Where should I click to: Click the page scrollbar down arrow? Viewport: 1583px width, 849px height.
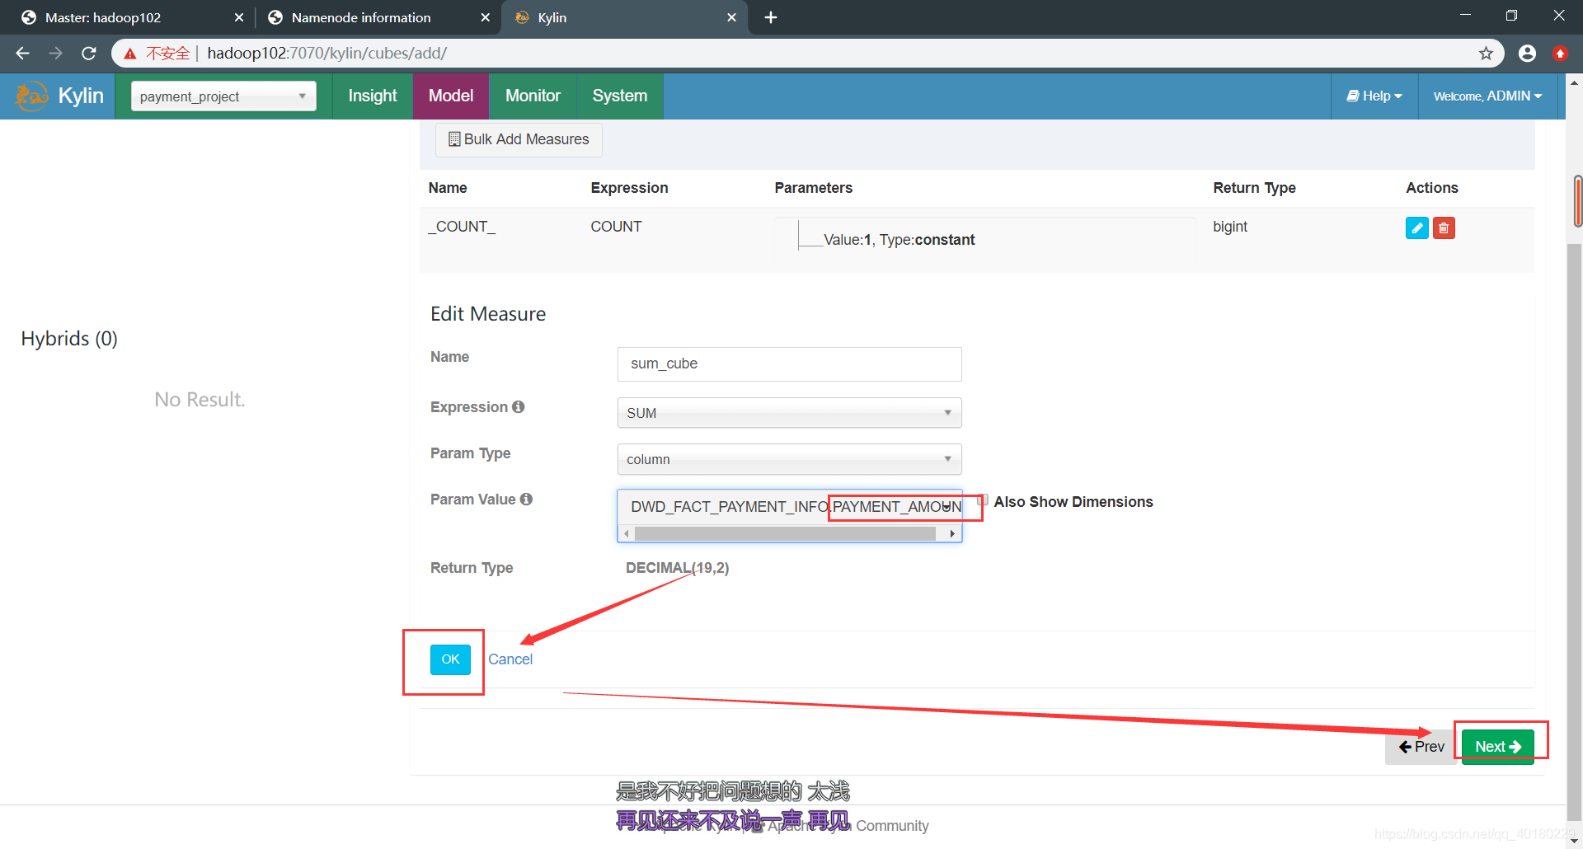1575,841
